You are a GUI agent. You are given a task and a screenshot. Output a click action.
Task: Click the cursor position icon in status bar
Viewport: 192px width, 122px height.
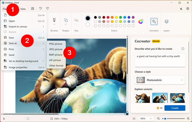(x=4, y=118)
